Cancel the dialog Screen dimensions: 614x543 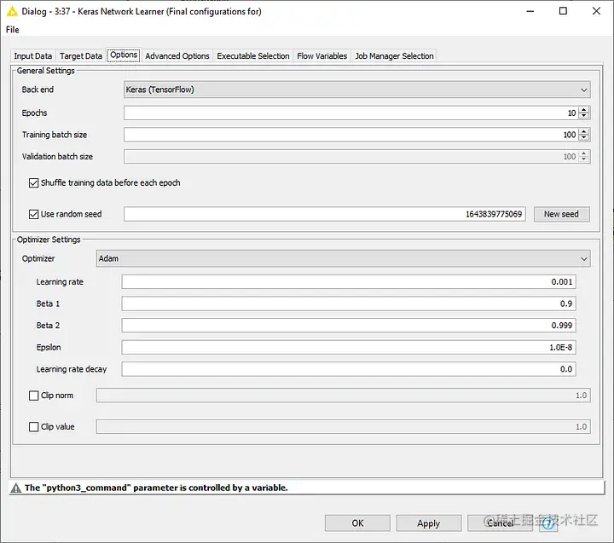coord(500,523)
